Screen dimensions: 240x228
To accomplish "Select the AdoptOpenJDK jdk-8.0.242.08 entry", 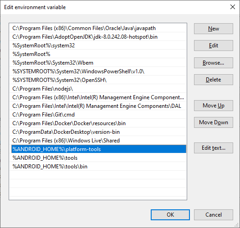I will [x=98, y=37].
